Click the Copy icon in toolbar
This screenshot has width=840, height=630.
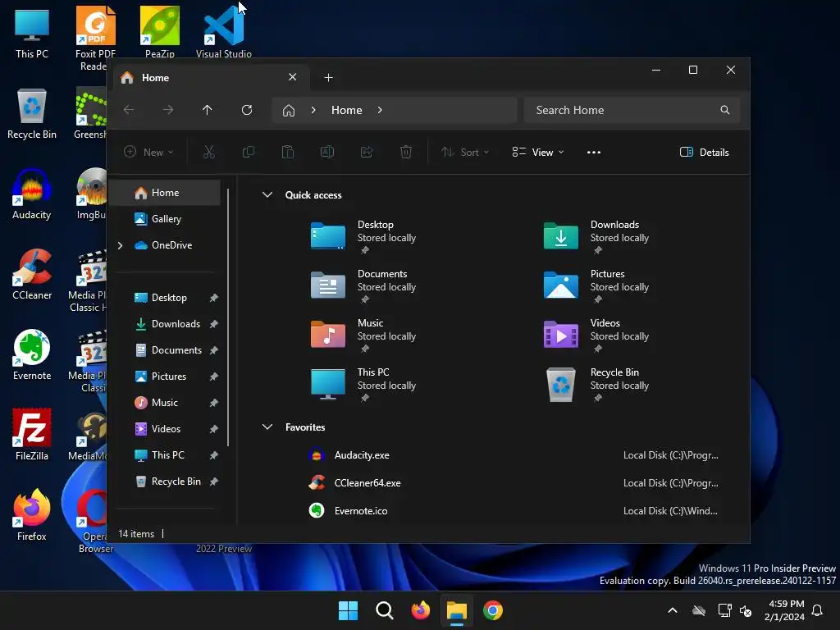[248, 152]
